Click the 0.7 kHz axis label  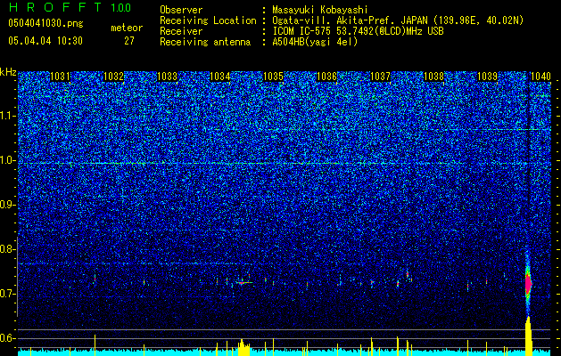[x=7, y=294]
